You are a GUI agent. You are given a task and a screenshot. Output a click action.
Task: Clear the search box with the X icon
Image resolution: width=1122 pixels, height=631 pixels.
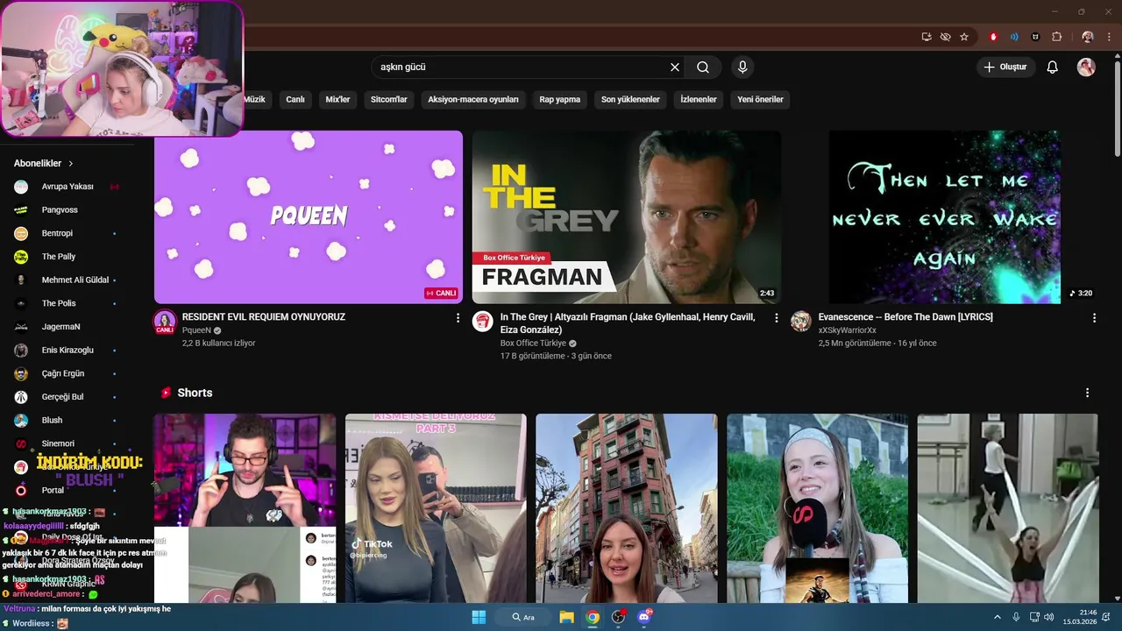coord(675,67)
